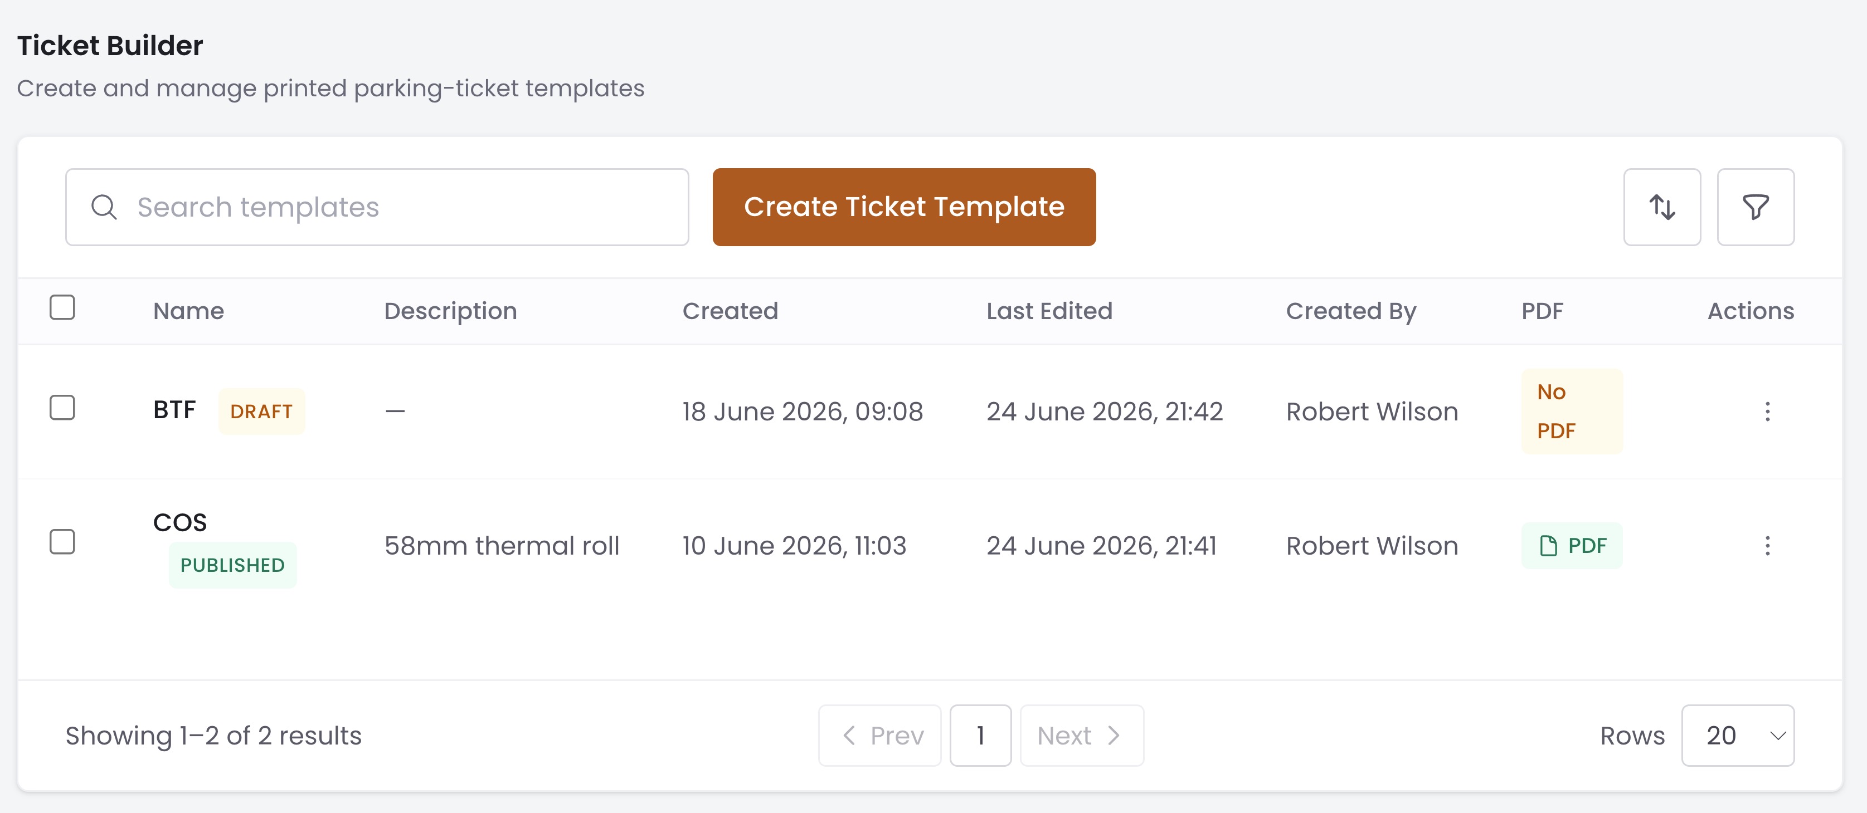Screen dimensions: 1867x813
Task: Click created date '18 June 2026, 09:08'
Action: pos(803,411)
